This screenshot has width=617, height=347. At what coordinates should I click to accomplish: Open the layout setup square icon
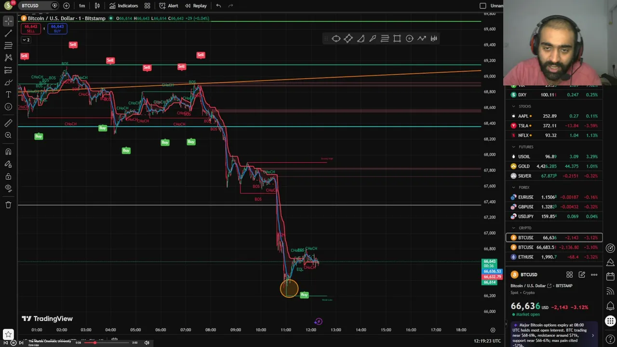click(483, 6)
